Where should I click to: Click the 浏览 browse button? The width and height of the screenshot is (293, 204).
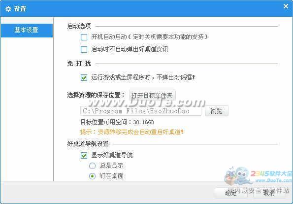(x=216, y=111)
